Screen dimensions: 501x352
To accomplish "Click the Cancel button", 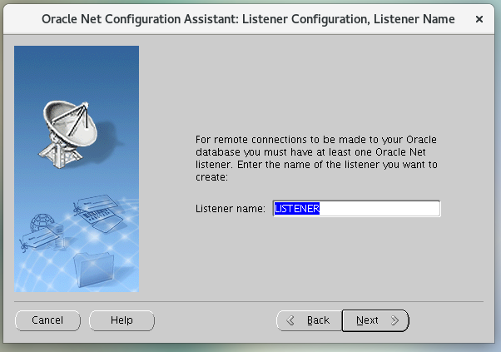I will 47,320.
